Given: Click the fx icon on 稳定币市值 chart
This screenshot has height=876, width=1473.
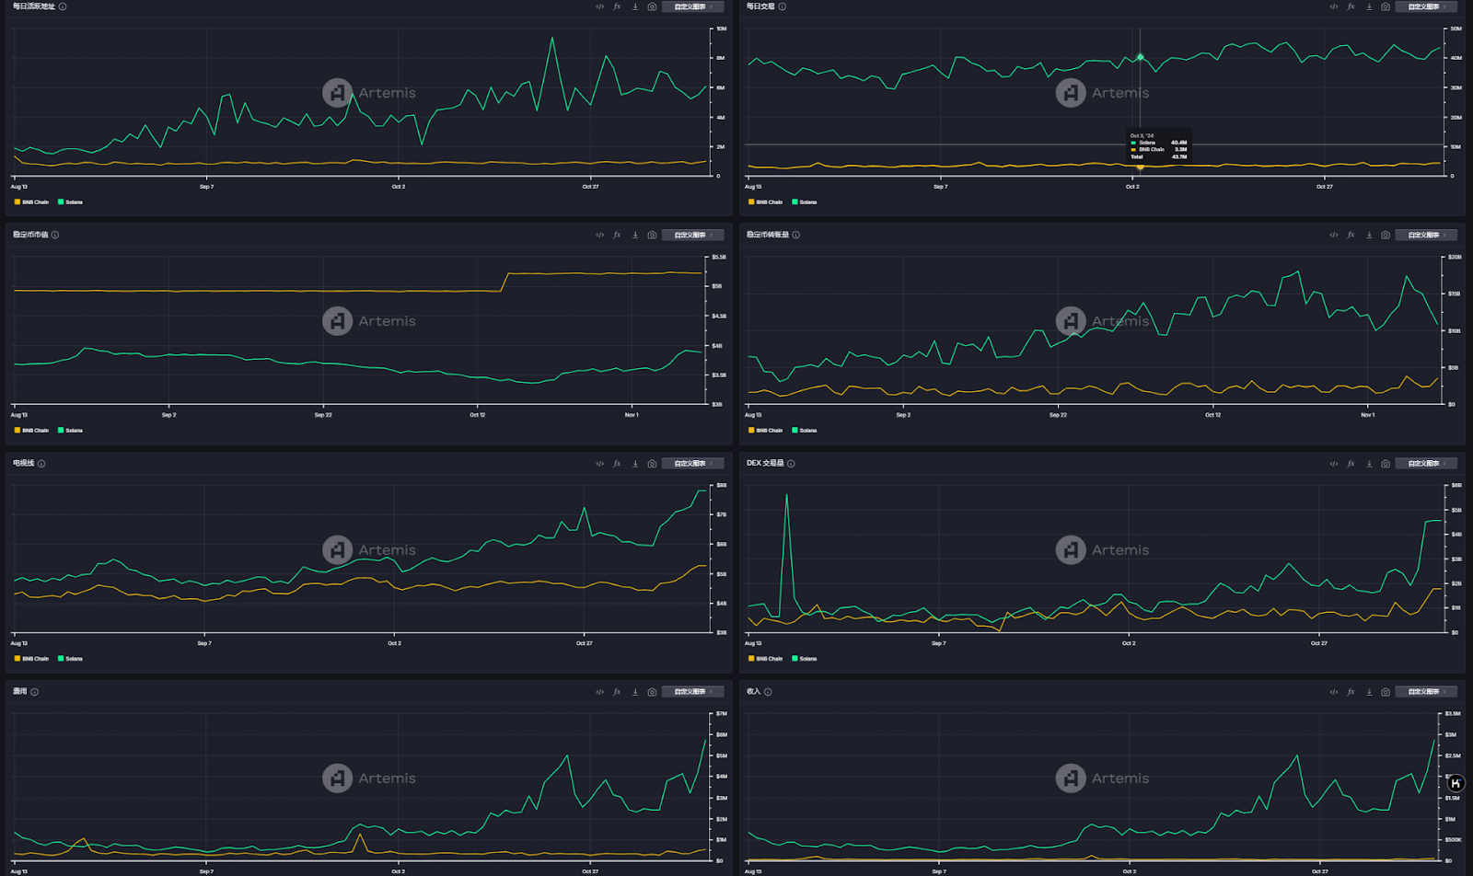Looking at the screenshot, I should 617,235.
